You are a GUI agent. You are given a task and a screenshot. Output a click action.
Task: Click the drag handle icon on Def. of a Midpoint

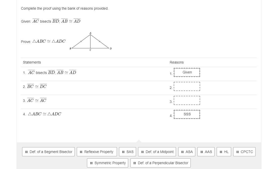click(142, 152)
